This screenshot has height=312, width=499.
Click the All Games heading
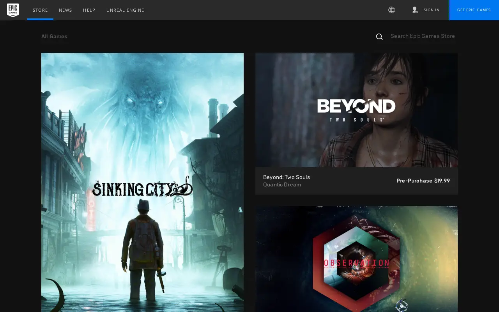54,36
